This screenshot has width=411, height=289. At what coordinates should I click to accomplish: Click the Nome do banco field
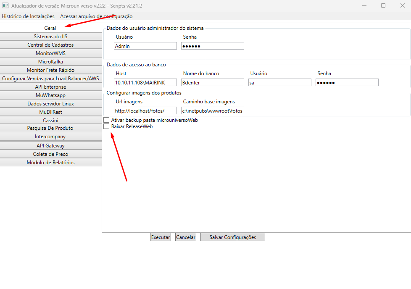(213, 83)
